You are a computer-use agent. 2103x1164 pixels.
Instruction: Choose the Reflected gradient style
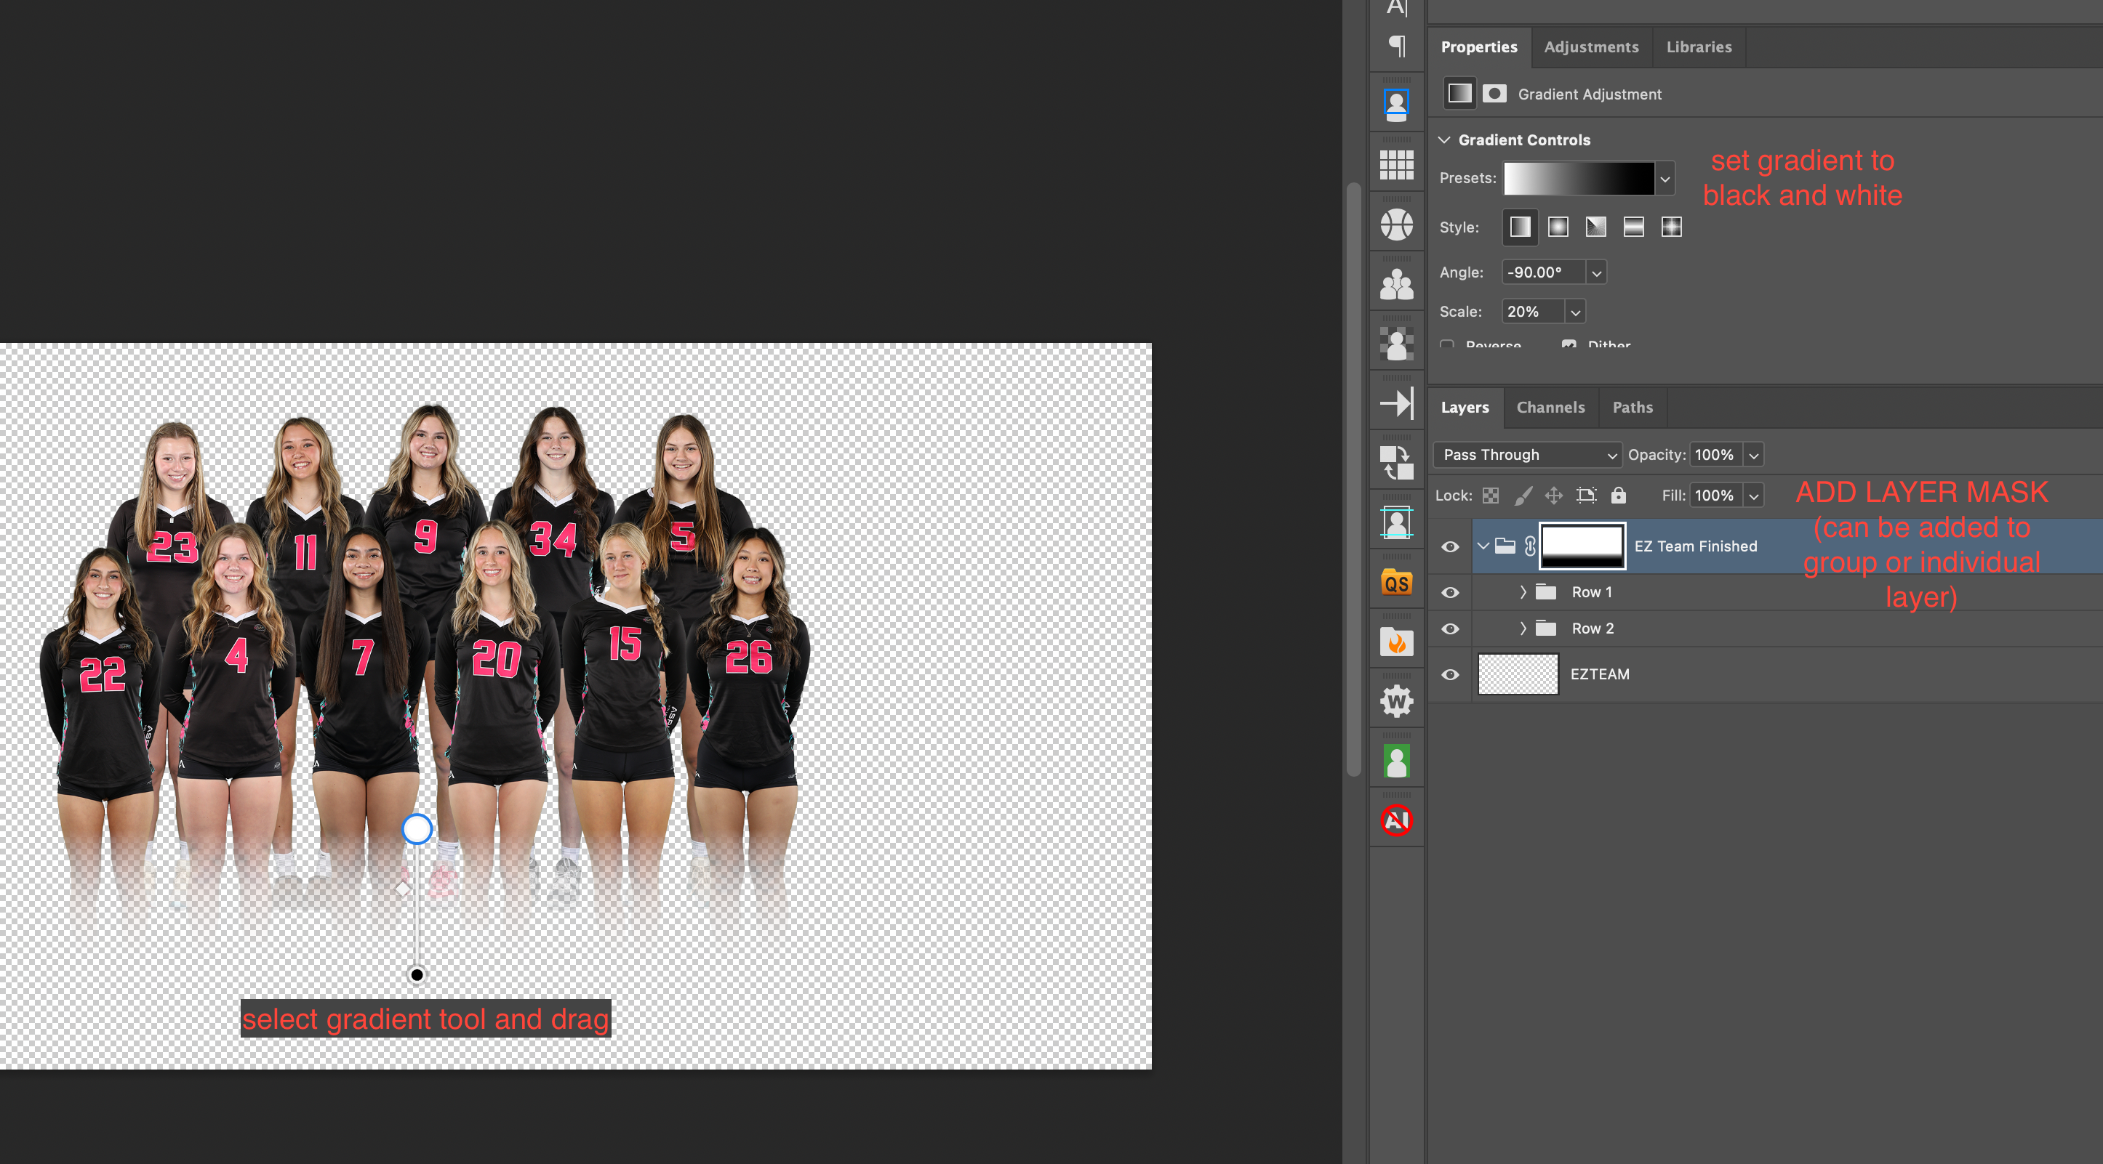[1633, 227]
